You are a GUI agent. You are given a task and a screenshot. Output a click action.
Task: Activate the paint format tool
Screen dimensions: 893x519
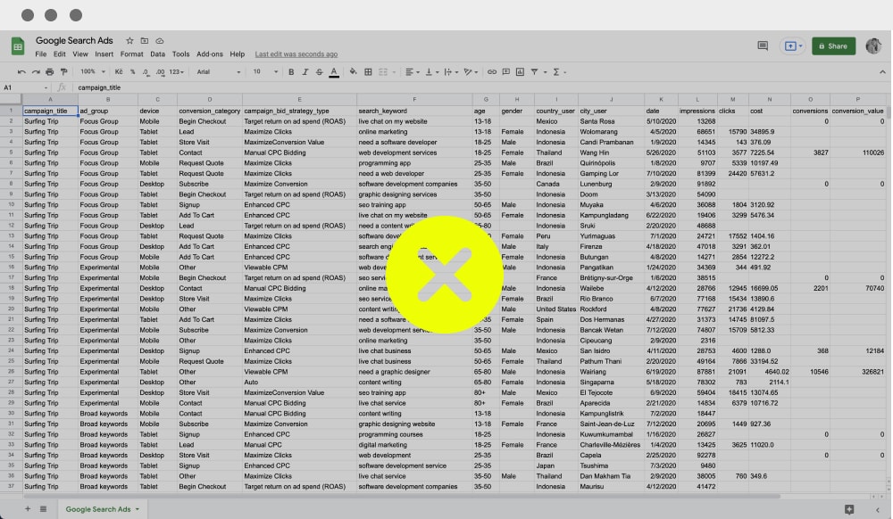pos(63,72)
